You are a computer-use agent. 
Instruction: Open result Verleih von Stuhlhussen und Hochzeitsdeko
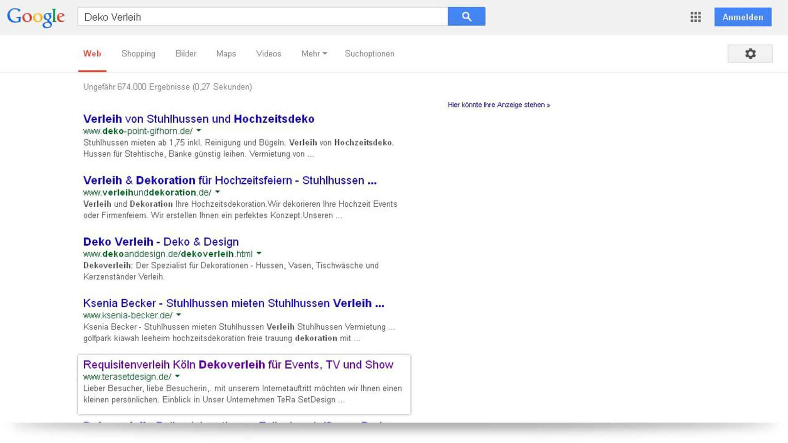(199, 119)
